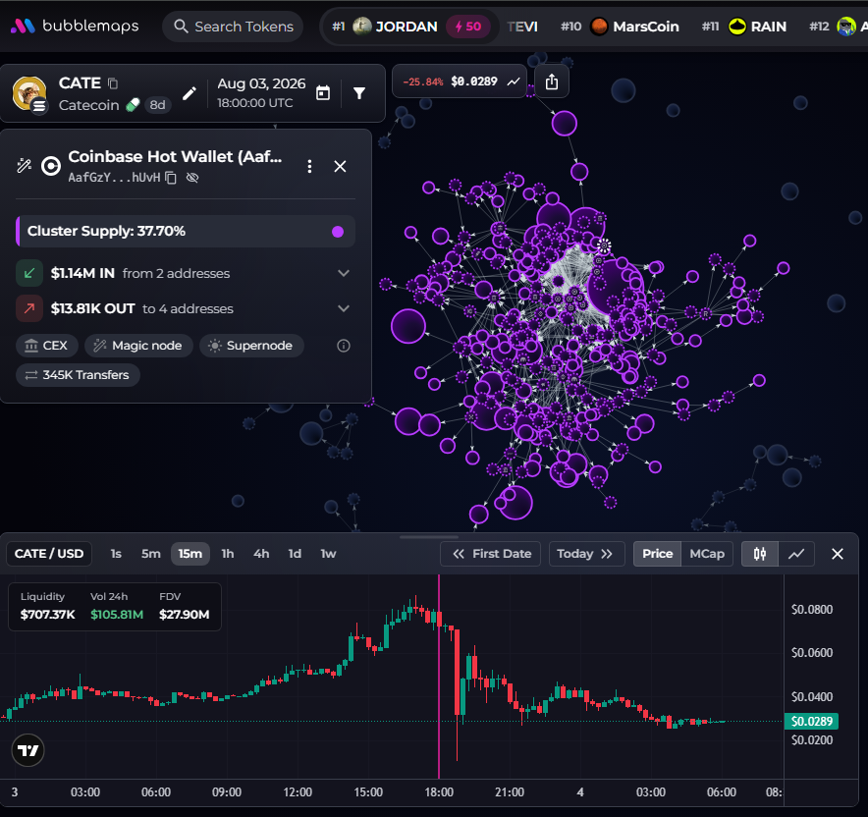Screen dimensions: 868x817
Task: Select the 15m timeframe
Action: [190, 554]
